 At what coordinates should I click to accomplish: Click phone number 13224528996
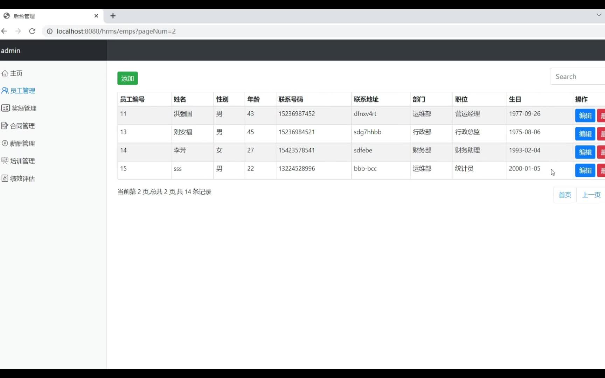[297, 168]
